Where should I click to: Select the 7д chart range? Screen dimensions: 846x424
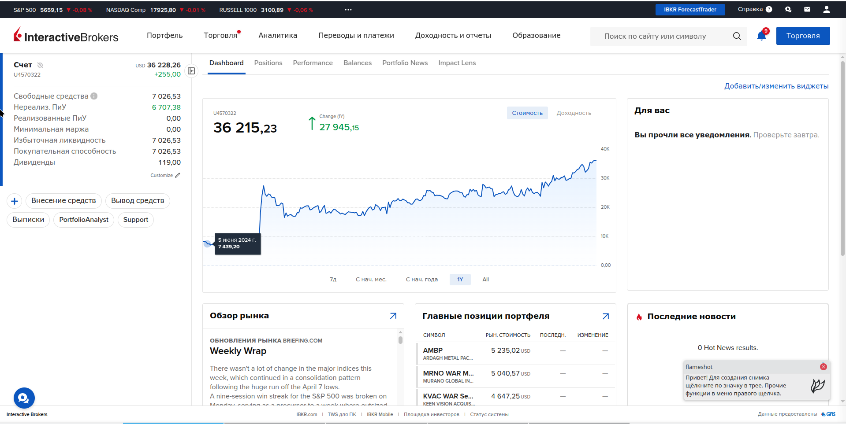point(333,280)
